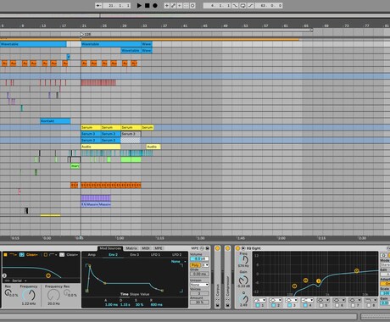Screen dimensions: 390x322
Task: Open EQ band 3 filter type dropdown
Action: click(x=292, y=300)
